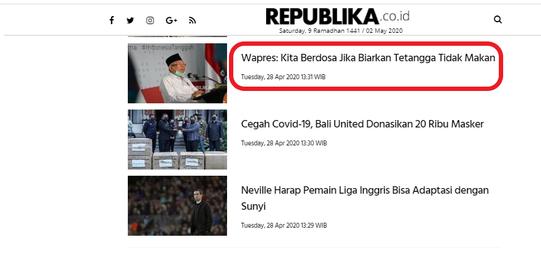Click the .co.id part of site logo
The width and height of the screenshot is (541, 271).
pos(395,16)
